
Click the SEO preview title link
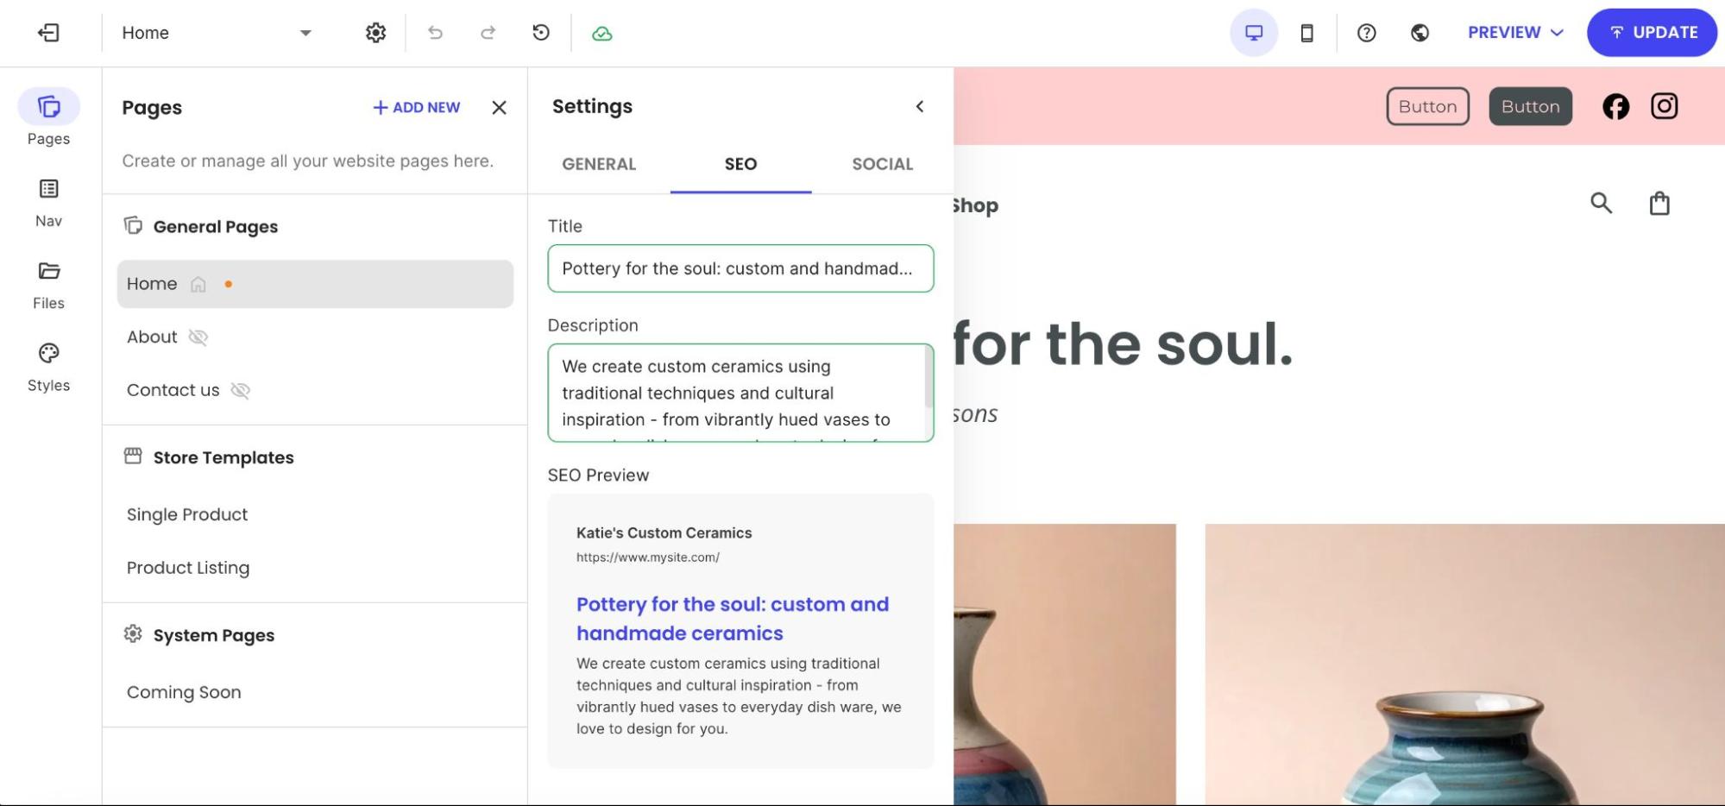(733, 619)
